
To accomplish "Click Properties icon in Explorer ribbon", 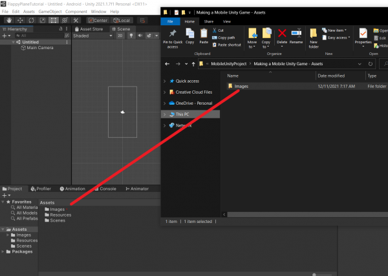I will coord(363,33).
